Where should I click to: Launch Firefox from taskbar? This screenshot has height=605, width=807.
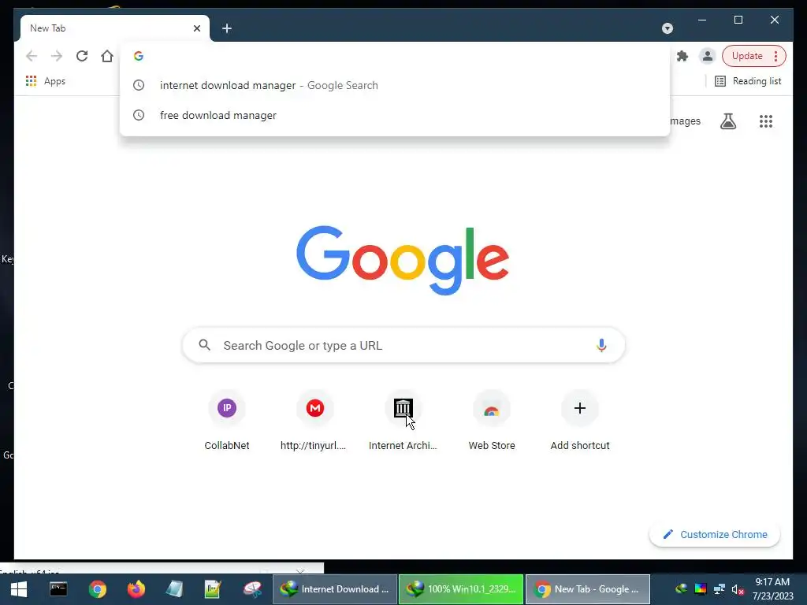point(136,589)
